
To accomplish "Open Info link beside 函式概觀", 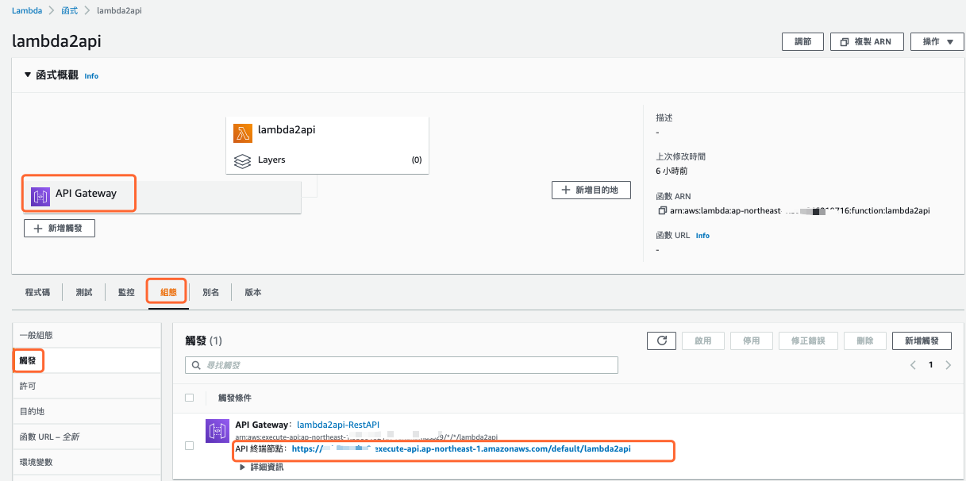I will tap(91, 76).
